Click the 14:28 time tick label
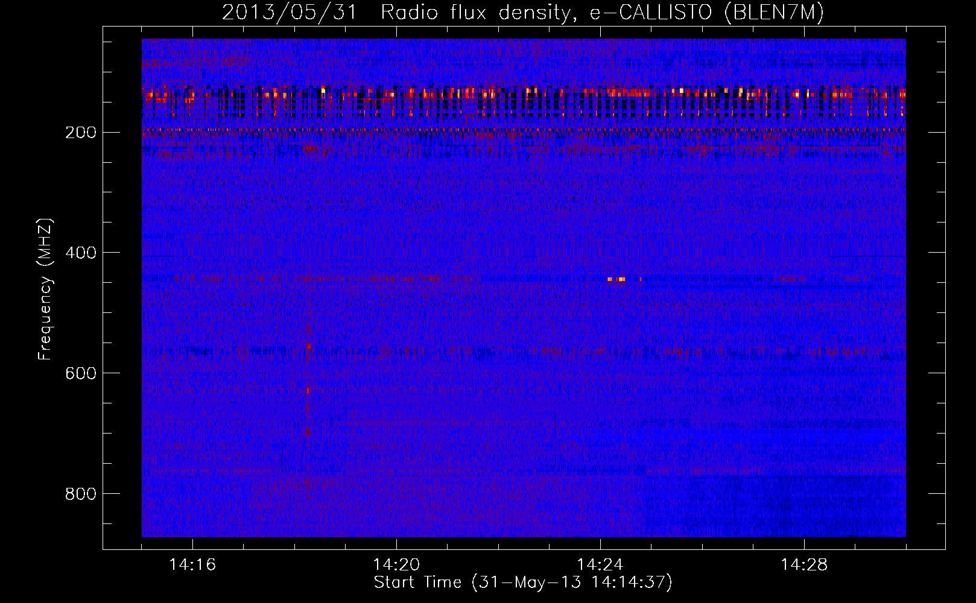Image resolution: width=976 pixels, height=603 pixels. click(804, 565)
